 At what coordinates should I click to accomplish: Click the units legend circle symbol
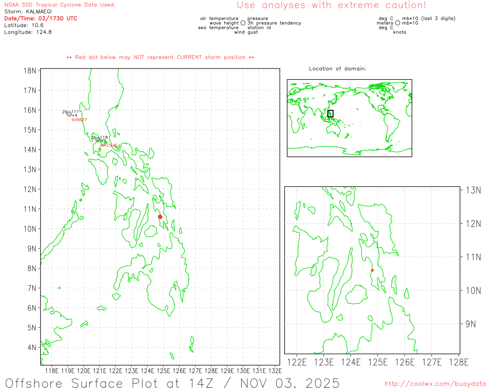pyautogui.click(x=398, y=23)
